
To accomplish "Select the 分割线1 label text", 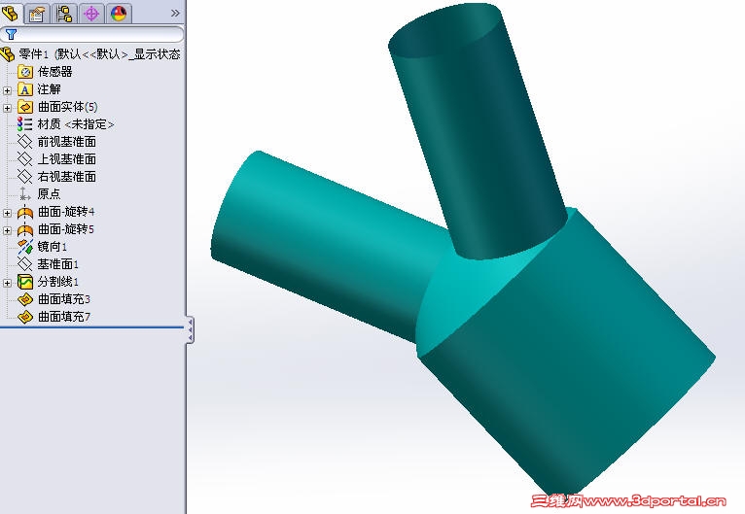I will (58, 282).
